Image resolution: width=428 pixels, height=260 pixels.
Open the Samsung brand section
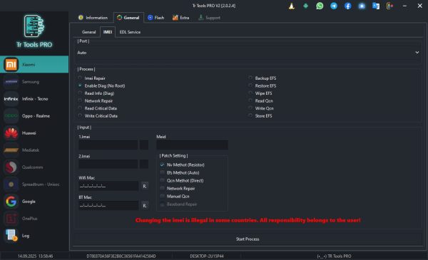(34, 81)
